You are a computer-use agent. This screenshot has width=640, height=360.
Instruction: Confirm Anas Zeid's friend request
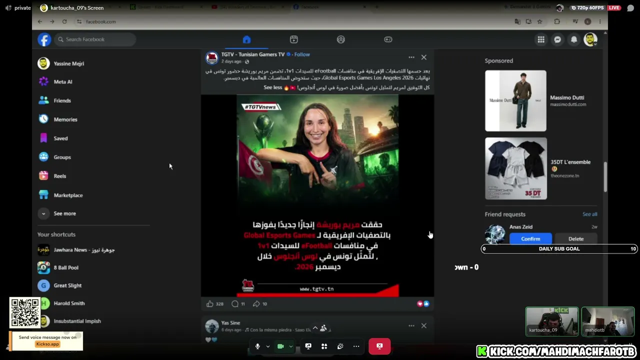click(x=530, y=239)
